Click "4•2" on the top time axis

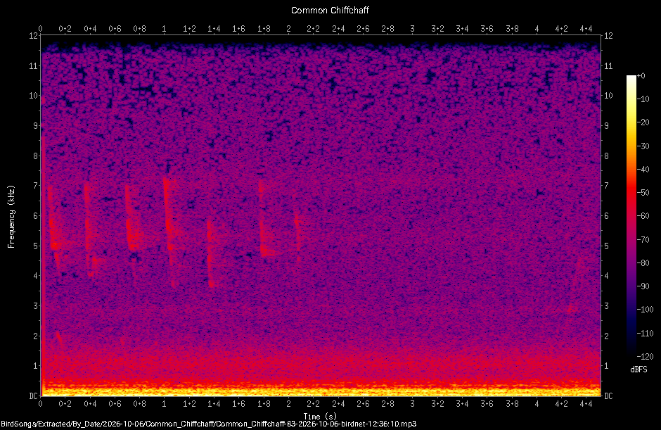[x=561, y=29]
